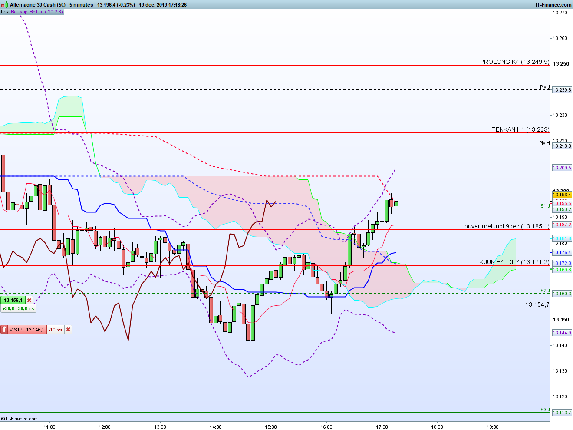
Task: Cancel the V:STP stop order
Action: 68,330
